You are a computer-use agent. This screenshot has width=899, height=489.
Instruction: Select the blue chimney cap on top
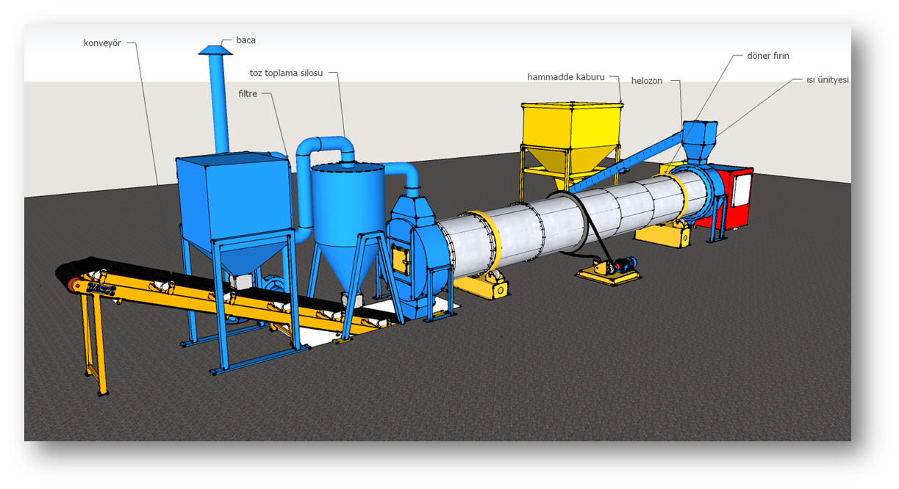coord(215,49)
